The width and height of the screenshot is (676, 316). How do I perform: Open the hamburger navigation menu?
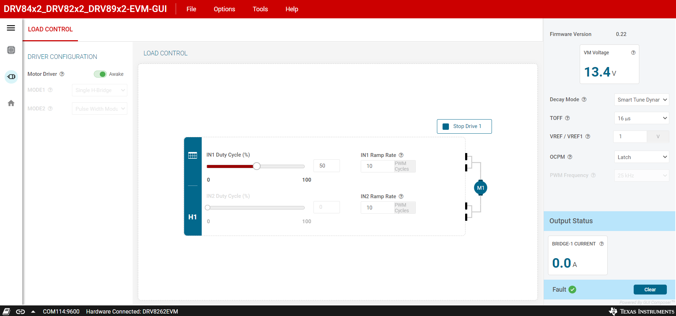tap(11, 28)
